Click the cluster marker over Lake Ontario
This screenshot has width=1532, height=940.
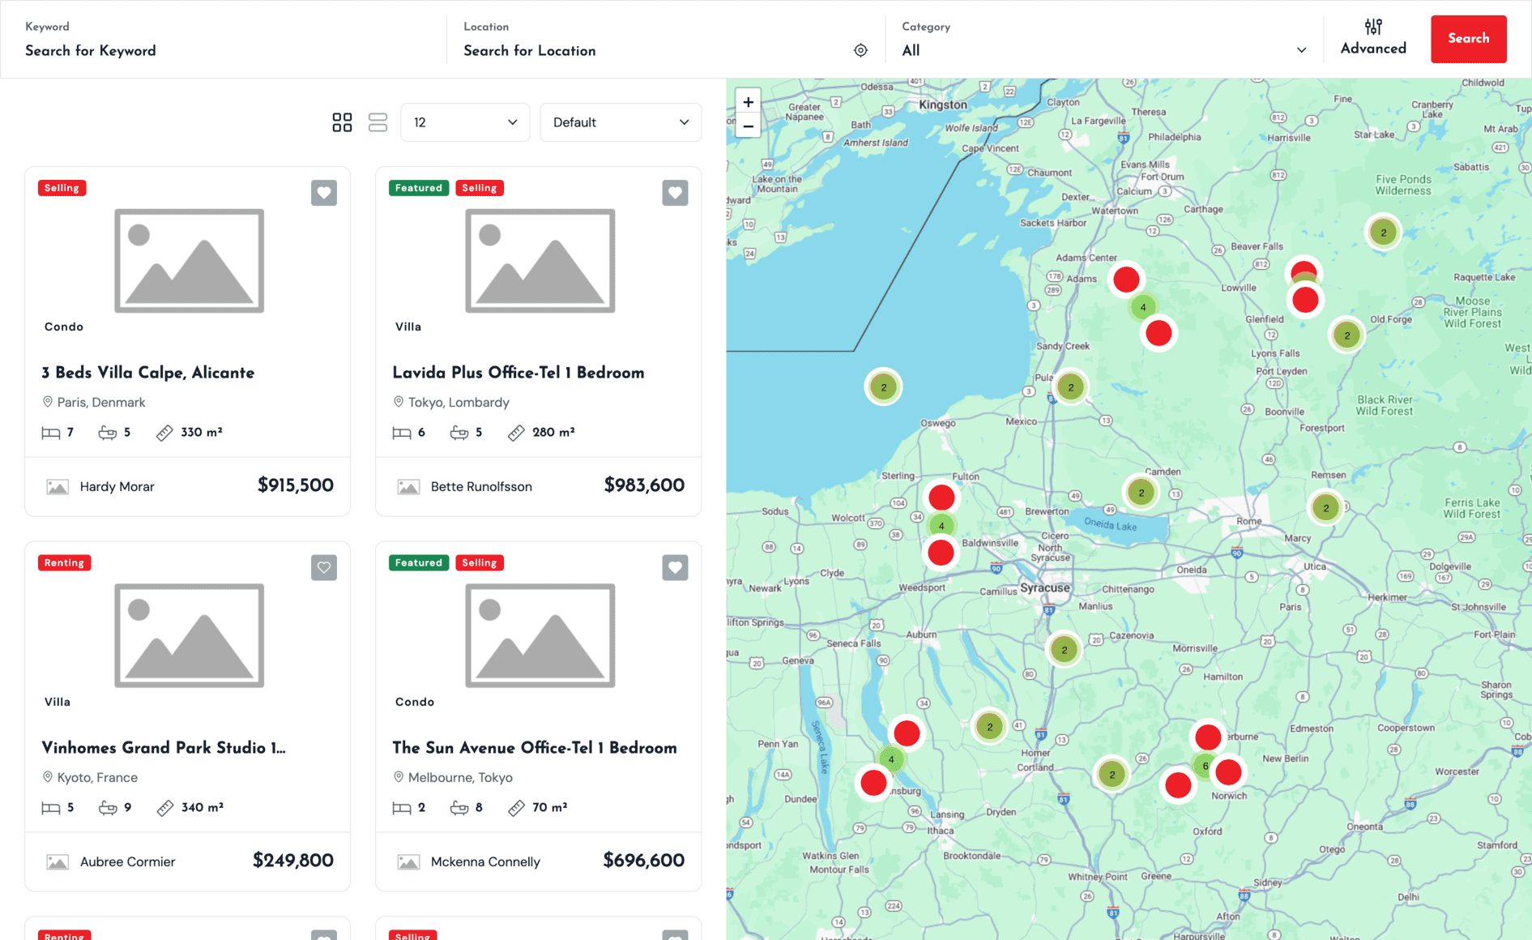[x=883, y=387]
